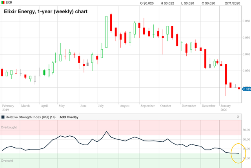Click the 0.060 price axis label
The width and height of the screenshot is (251, 168).
[x=246, y=21]
